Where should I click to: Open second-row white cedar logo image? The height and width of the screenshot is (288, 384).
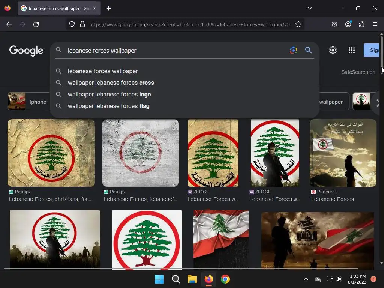[147, 240]
